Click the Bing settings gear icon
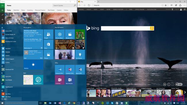 (x=185, y=9)
